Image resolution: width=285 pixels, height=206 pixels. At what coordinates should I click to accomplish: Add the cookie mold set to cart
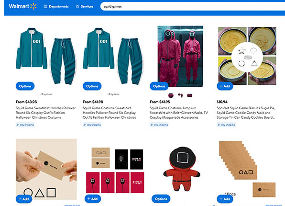[225, 86]
